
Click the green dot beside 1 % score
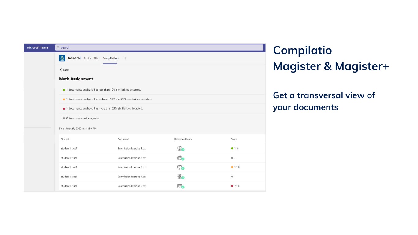click(x=232, y=148)
